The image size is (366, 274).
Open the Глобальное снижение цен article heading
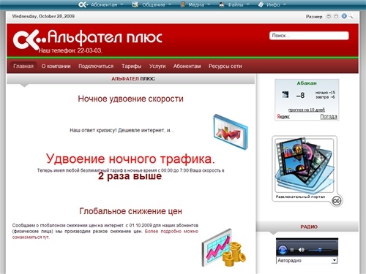coord(130,211)
